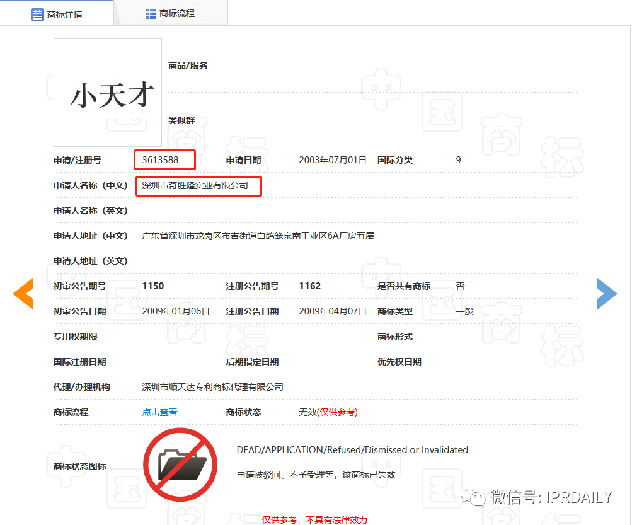Screen dimensions: 632x525
Task: Go to previous trademark with orange arrow
Action: click(x=23, y=294)
